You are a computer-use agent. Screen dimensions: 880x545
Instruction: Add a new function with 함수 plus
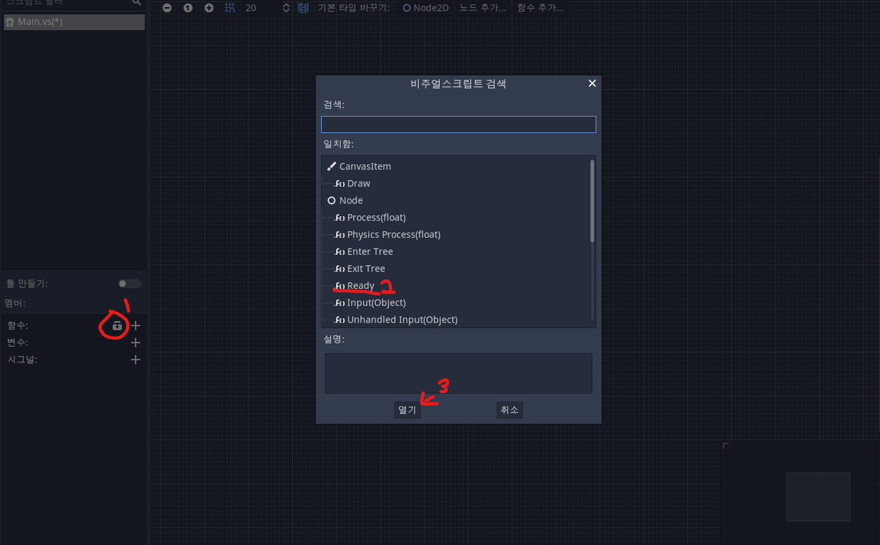[x=136, y=326]
